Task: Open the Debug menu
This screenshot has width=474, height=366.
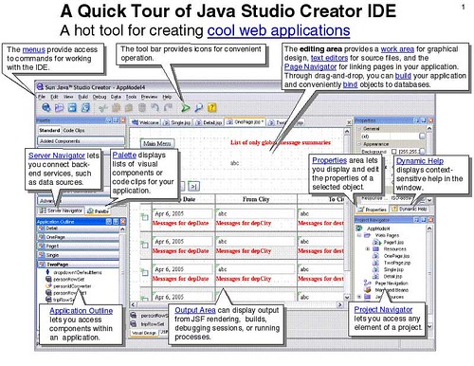Action: pyautogui.click(x=100, y=97)
